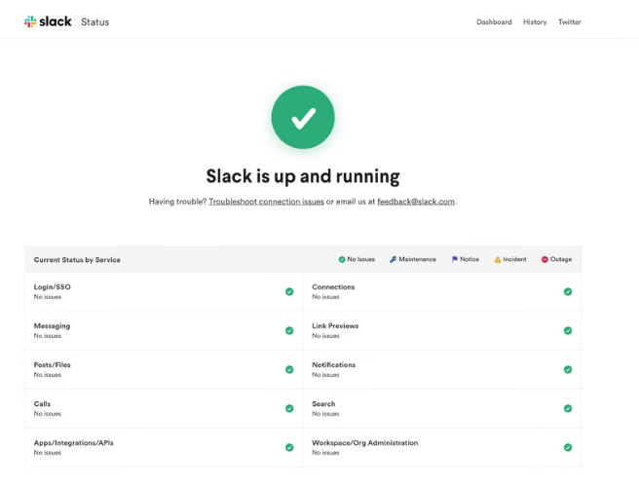Select the Messaging service name
This screenshot has width=639, height=490.
(x=52, y=325)
